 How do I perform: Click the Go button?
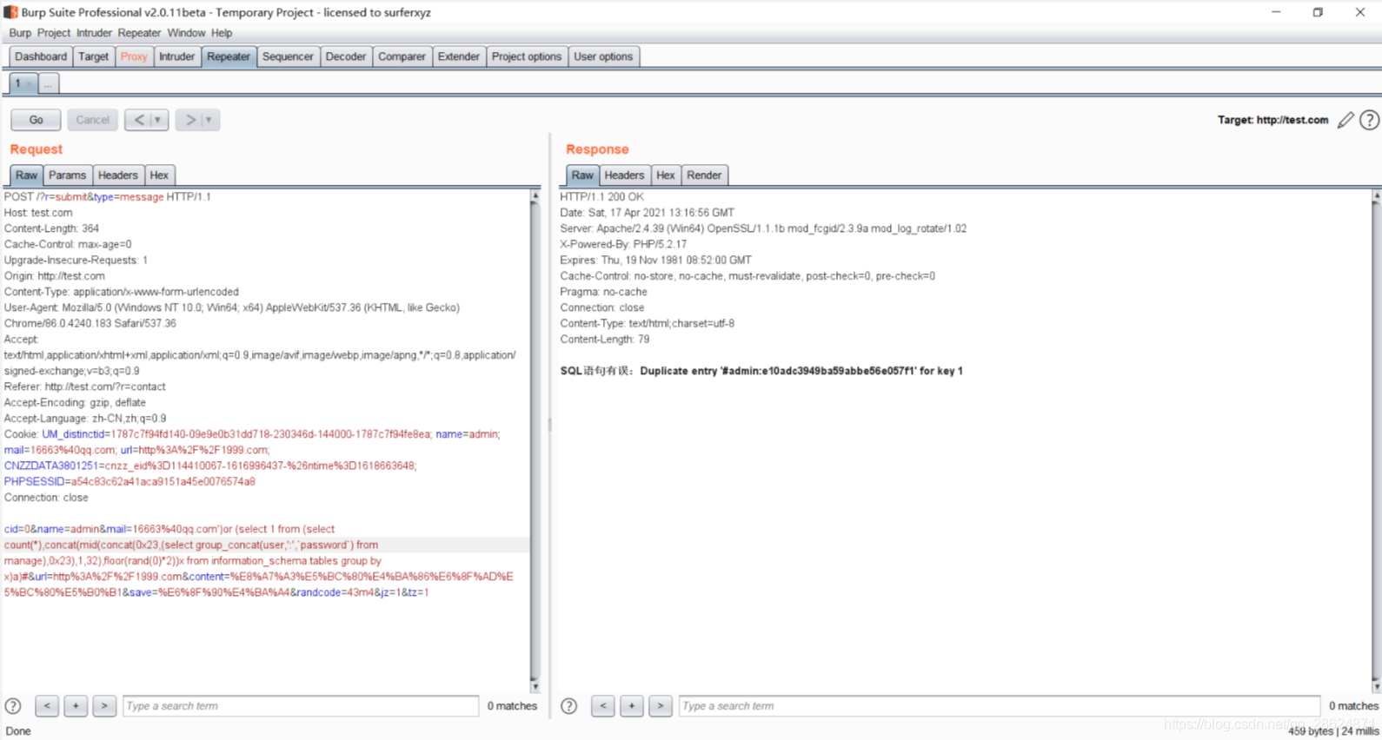(36, 120)
